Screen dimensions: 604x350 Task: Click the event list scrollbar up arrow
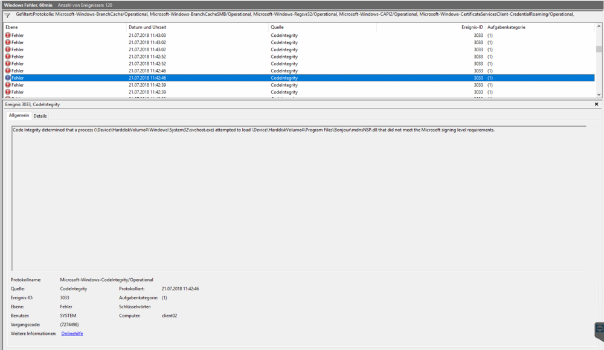(x=599, y=27)
